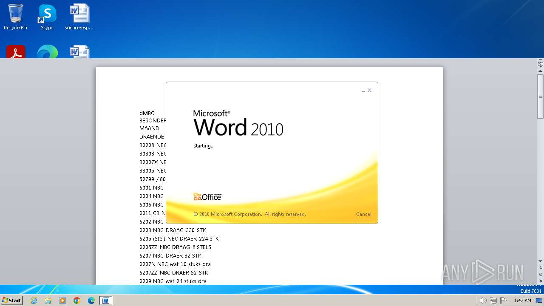Open the second Word document desktop icon
Image resolution: width=544 pixels, height=306 pixels.
pos(79,51)
